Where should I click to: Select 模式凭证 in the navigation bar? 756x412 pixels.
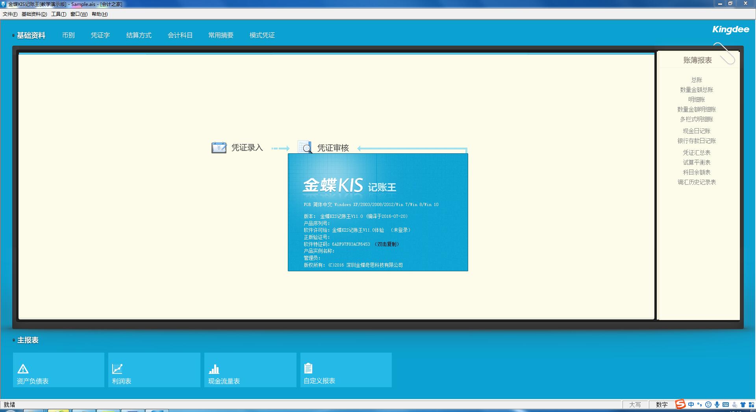click(x=262, y=35)
